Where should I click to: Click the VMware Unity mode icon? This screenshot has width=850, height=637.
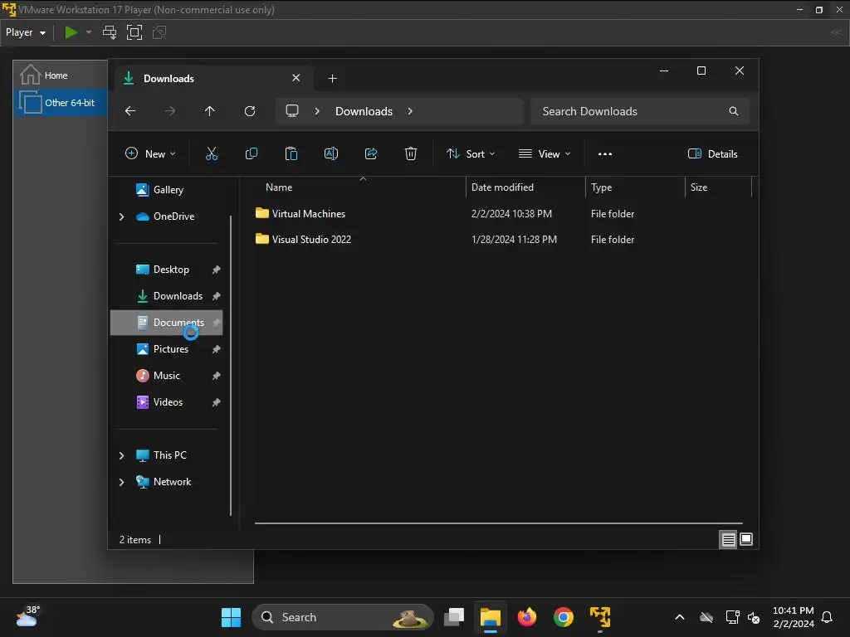(159, 32)
